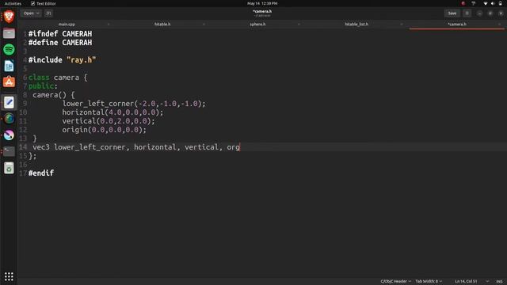Click the camera() constructor line

54,95
